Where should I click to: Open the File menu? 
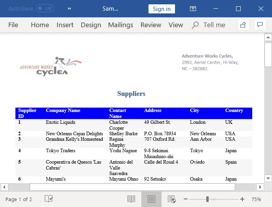pyautogui.click(x=13, y=25)
